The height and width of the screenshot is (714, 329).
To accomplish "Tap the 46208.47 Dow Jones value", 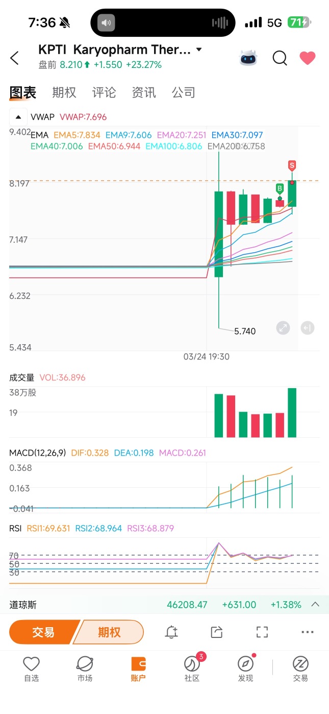I will coord(187,605).
